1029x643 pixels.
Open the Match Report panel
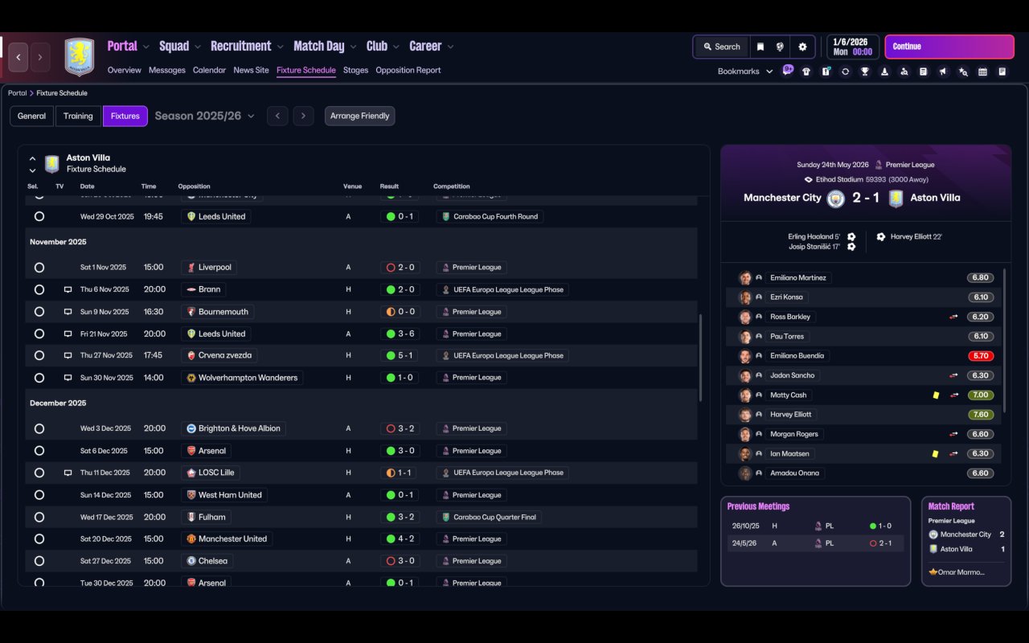click(x=966, y=541)
